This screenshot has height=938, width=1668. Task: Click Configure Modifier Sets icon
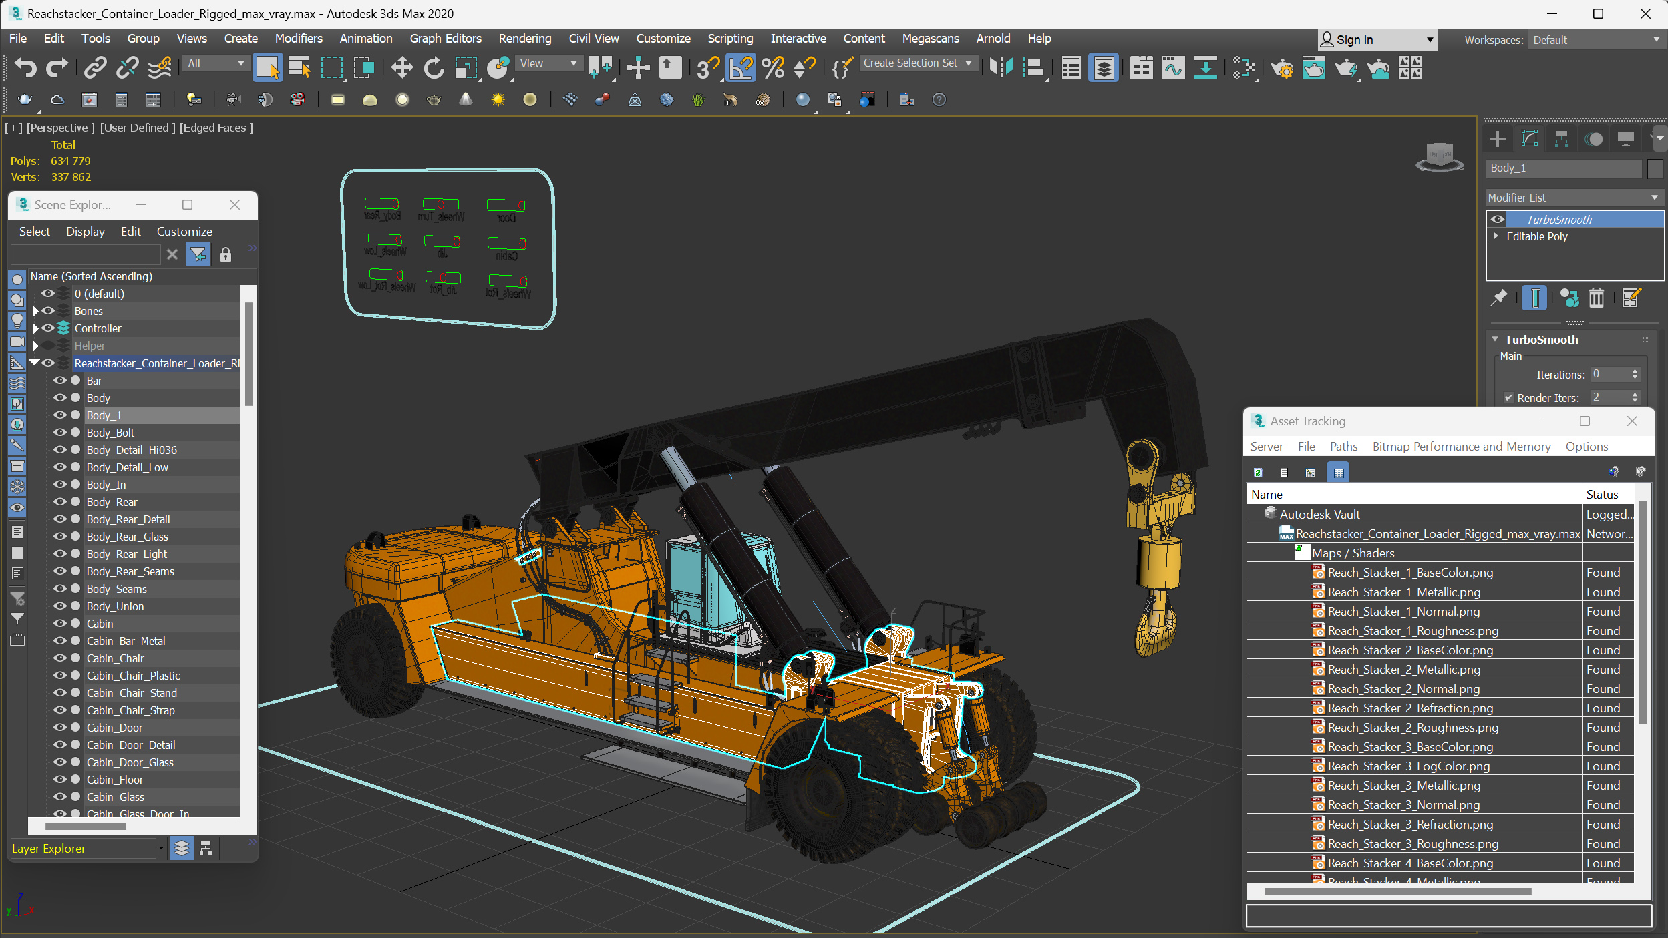tap(1631, 298)
